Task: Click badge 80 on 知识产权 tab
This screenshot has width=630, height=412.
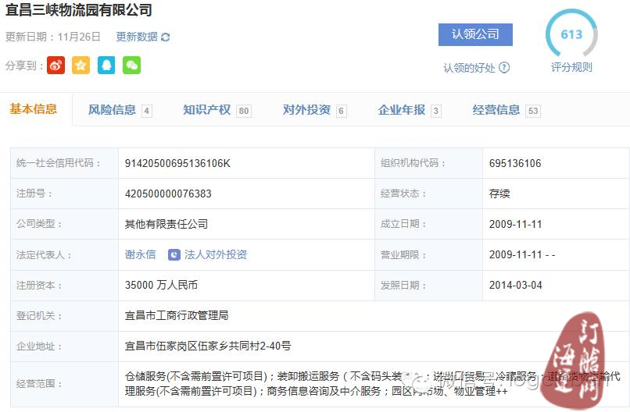Action: click(x=244, y=111)
